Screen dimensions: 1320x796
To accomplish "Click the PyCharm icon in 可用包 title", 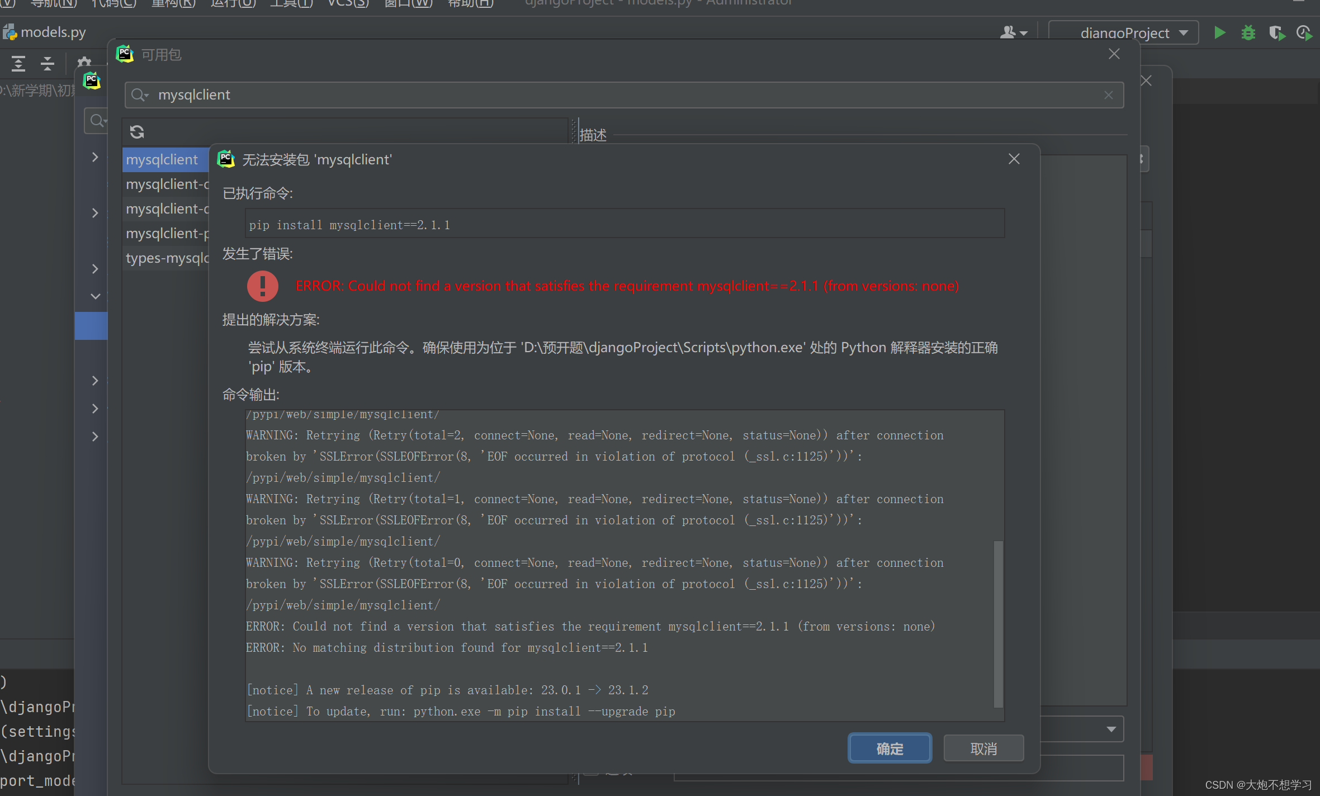I will pyautogui.click(x=124, y=54).
